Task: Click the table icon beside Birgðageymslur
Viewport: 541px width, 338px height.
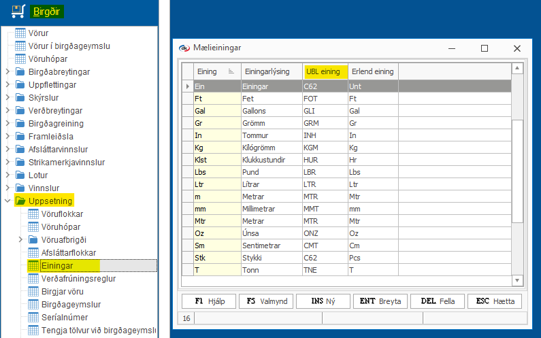Action: (33, 304)
